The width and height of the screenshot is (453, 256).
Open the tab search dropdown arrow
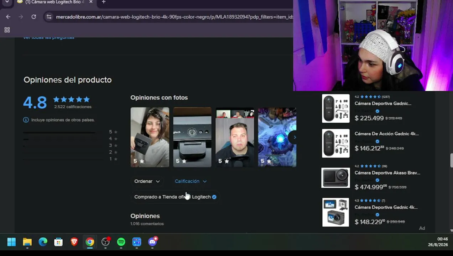tap(7, 2)
